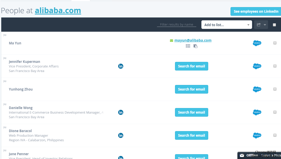
Task: Open the Add to list dropdown
Action: click(227, 25)
